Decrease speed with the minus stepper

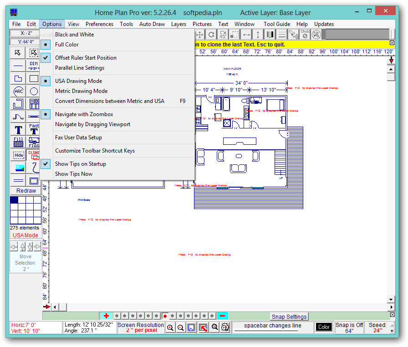click(392, 325)
